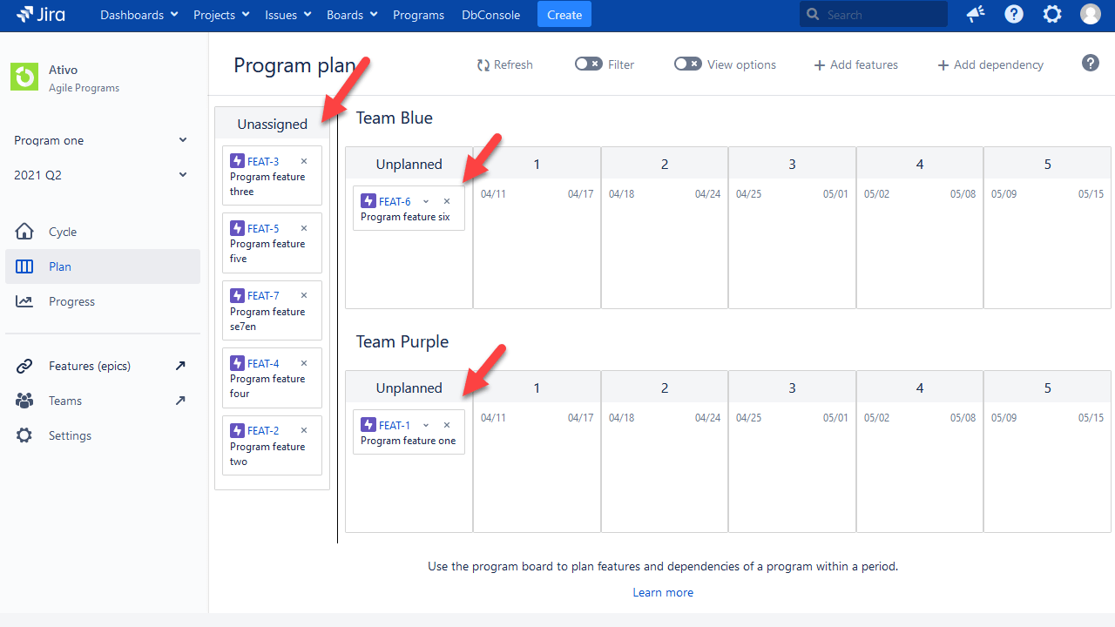Viewport: 1115px width, 627px height.
Task: Enable the Filter toggle
Action: [x=588, y=64]
